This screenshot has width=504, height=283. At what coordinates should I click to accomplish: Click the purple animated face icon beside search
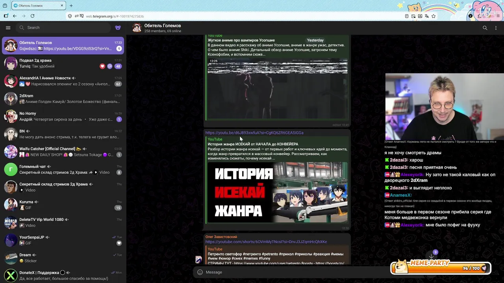pos(118,28)
